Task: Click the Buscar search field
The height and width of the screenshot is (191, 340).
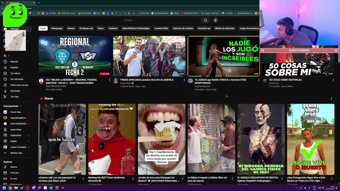Action: (x=162, y=20)
